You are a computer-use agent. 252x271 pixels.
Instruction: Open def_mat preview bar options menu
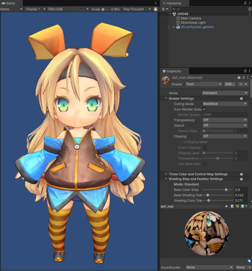click(x=251, y=206)
